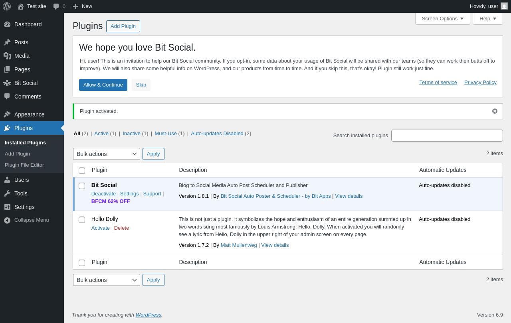Open the Test site home icon
Screen dimensions: 511x323
coord(21,6)
